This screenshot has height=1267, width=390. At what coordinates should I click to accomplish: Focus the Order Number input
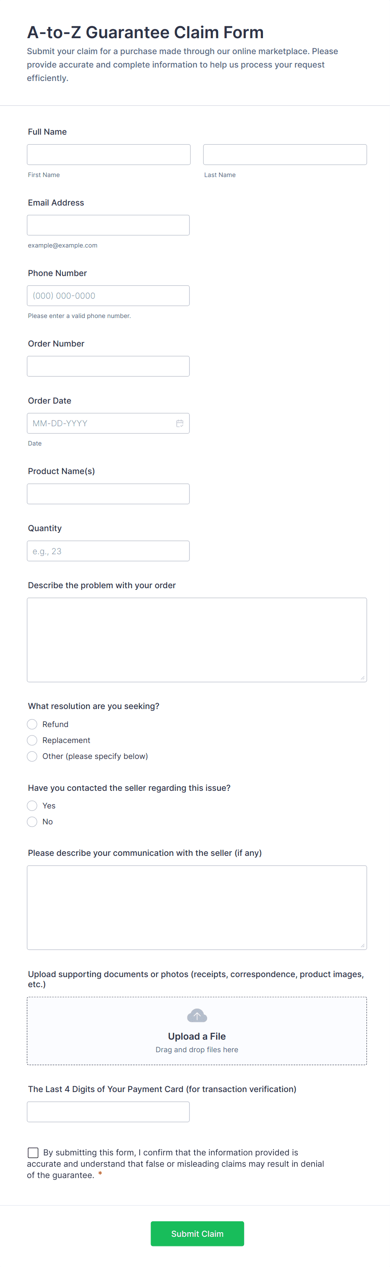(108, 366)
